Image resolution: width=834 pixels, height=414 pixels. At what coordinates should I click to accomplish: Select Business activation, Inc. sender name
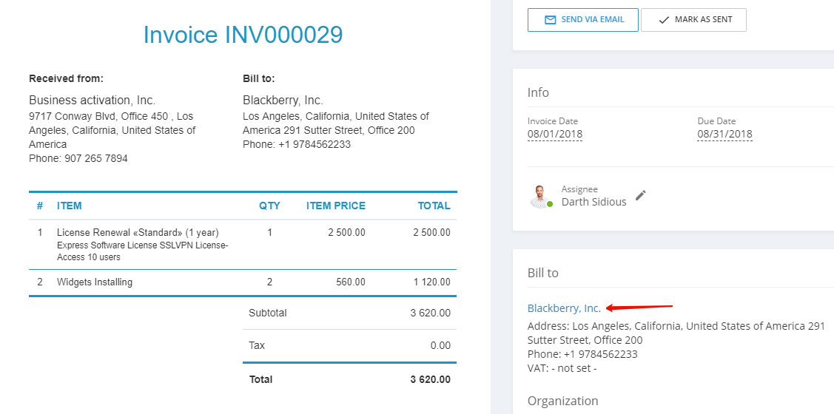pos(92,100)
